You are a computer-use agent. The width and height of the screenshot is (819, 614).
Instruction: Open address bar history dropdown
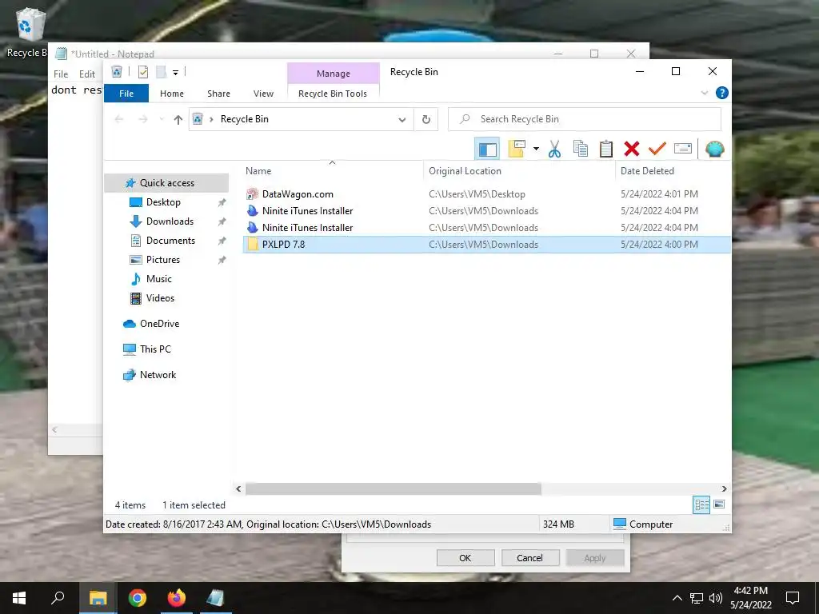[x=402, y=120]
